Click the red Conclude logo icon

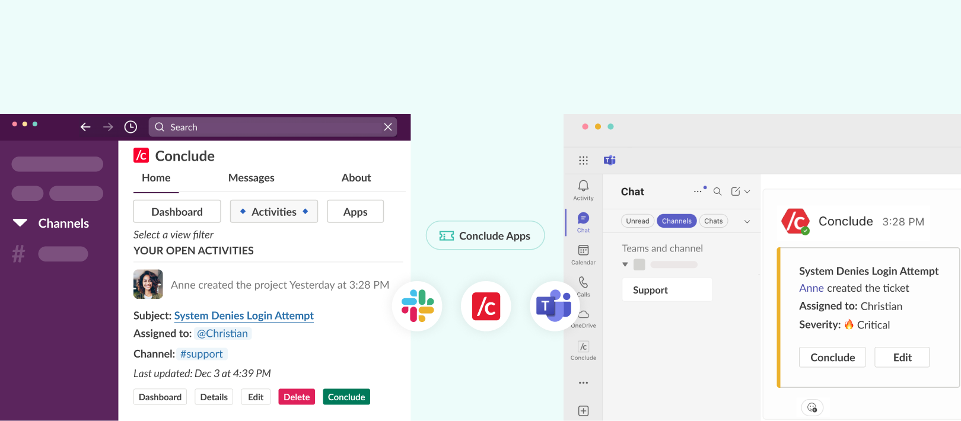tap(486, 306)
